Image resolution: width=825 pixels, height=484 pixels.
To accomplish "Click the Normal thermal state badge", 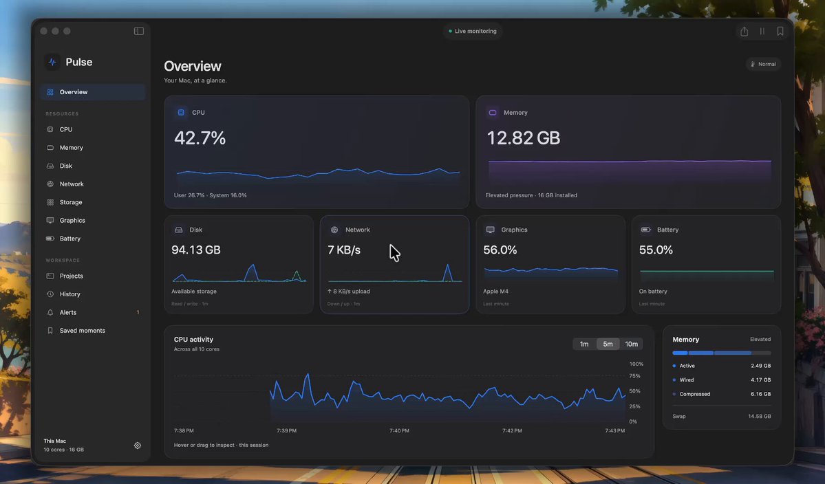I will 763,64.
